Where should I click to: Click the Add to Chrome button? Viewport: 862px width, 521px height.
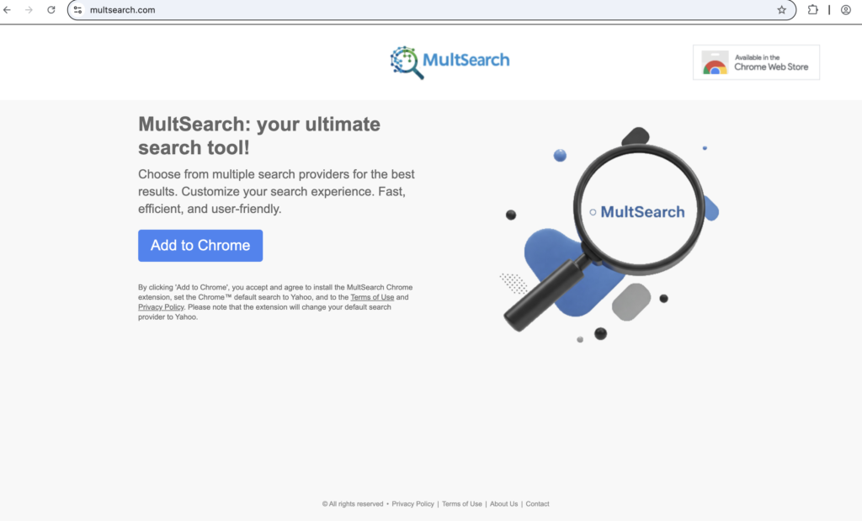point(200,246)
